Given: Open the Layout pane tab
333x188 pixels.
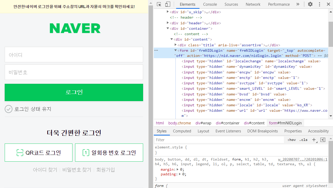Looking at the screenshot, I should point(203,131).
